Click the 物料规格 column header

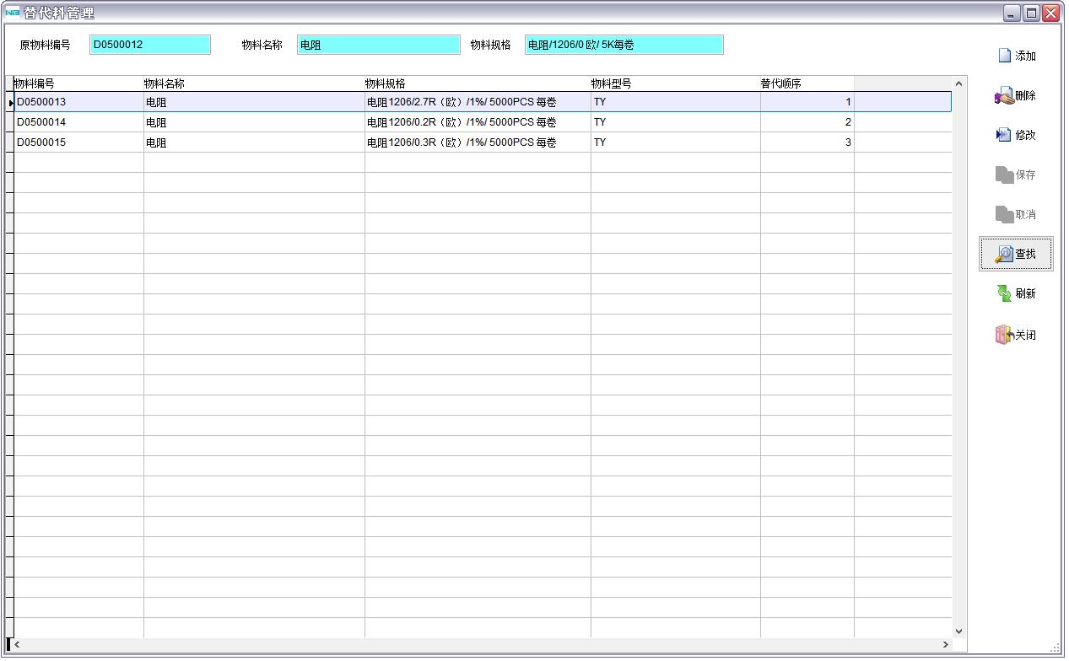pos(477,83)
